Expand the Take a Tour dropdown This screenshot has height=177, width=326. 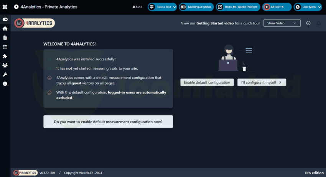click(x=162, y=7)
